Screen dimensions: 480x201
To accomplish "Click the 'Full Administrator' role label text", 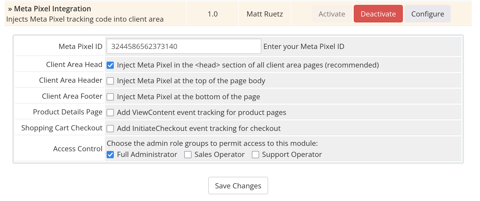I will pos(147,154).
